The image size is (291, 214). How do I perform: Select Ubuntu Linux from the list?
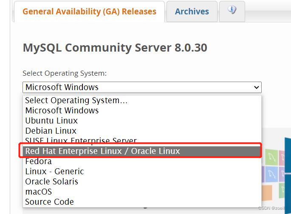142,121
